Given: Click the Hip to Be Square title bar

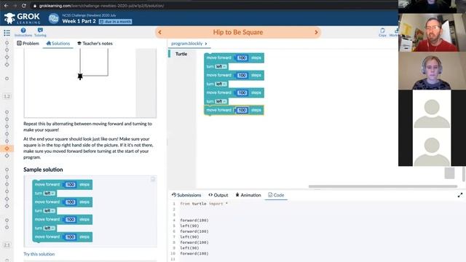Looking at the screenshot, I should [x=238, y=32].
